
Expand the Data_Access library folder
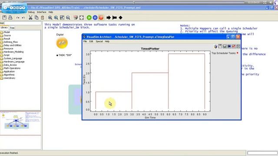point(10,65)
